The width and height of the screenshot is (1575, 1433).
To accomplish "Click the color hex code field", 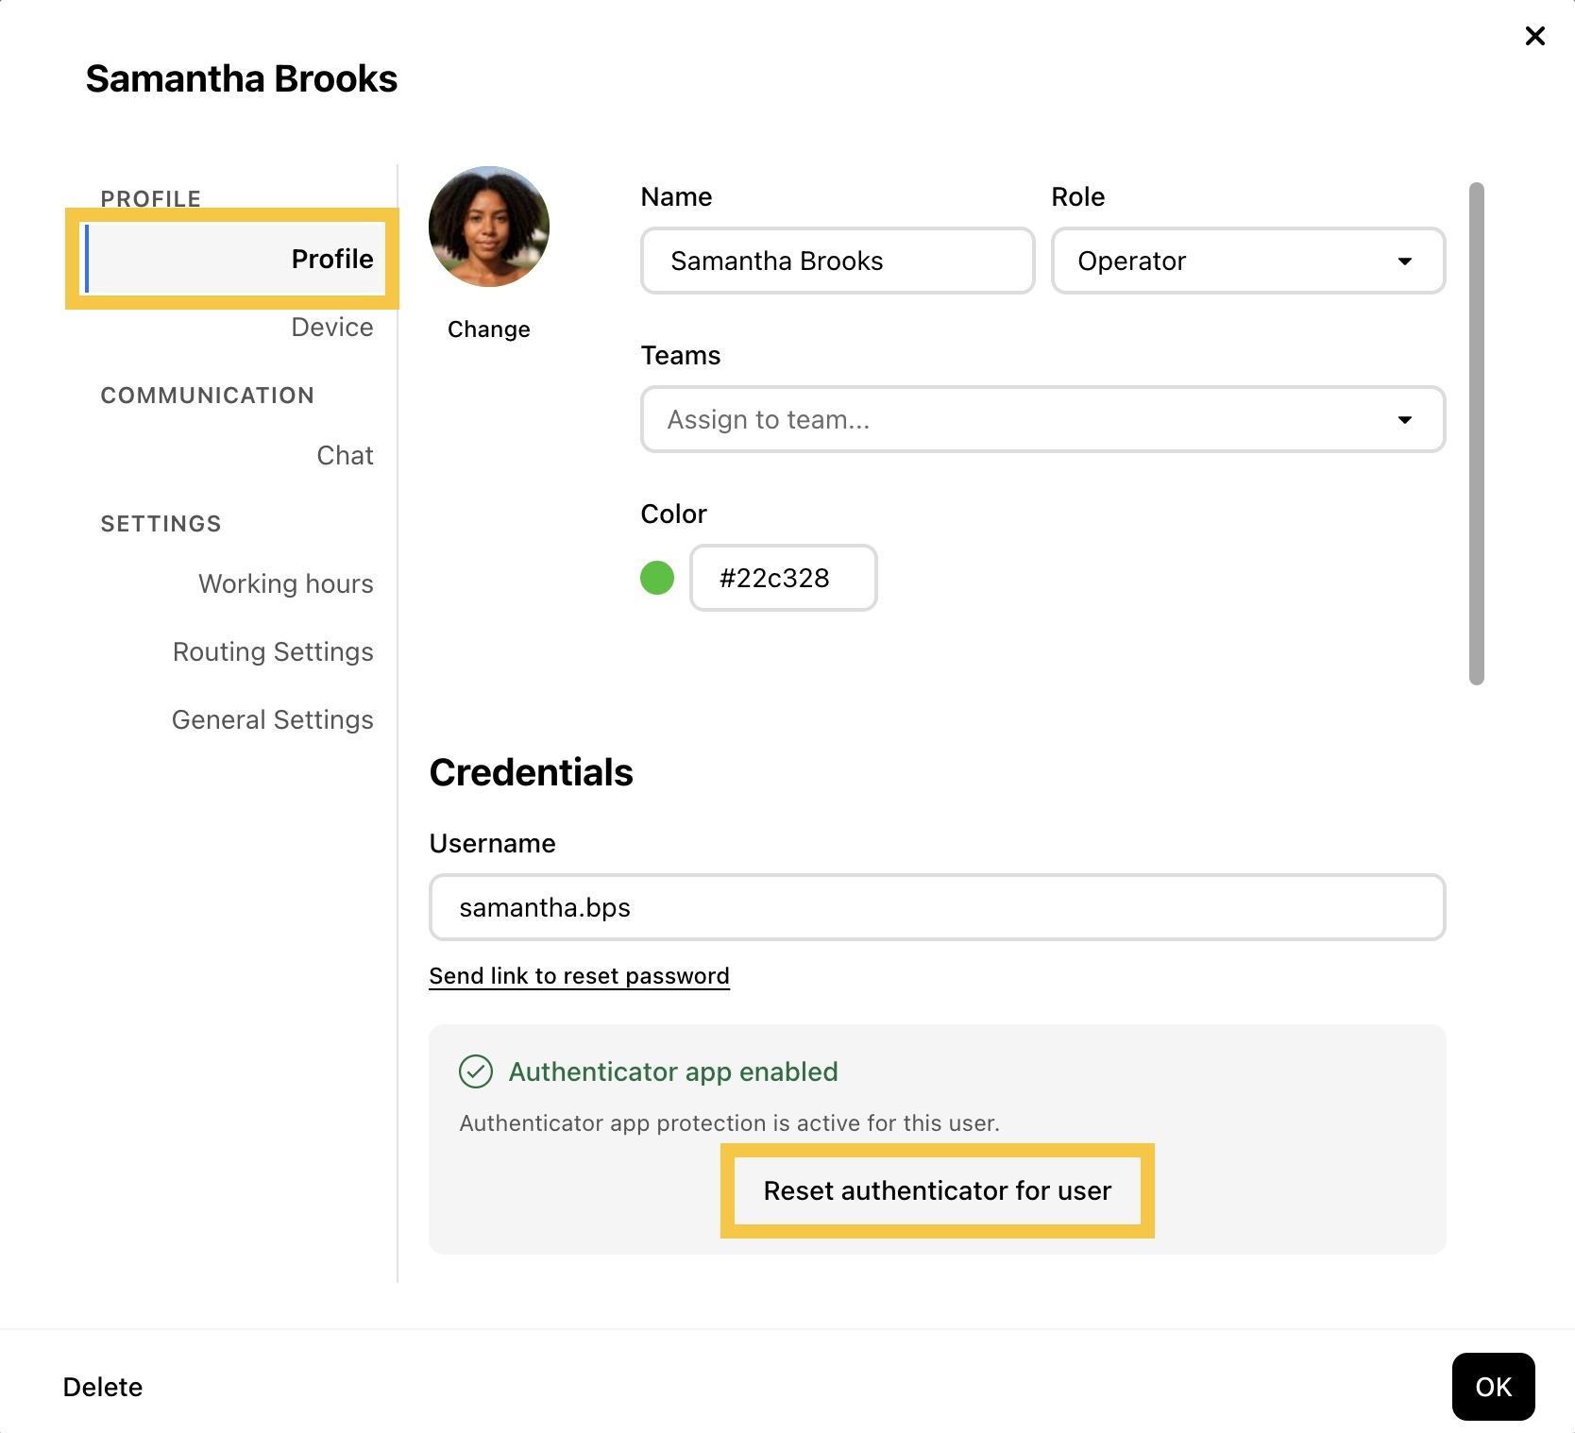I will pyautogui.click(x=783, y=578).
